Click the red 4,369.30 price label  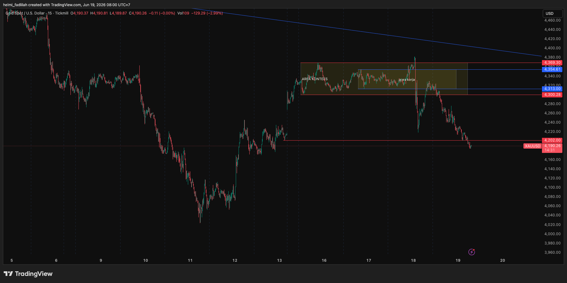coord(552,63)
